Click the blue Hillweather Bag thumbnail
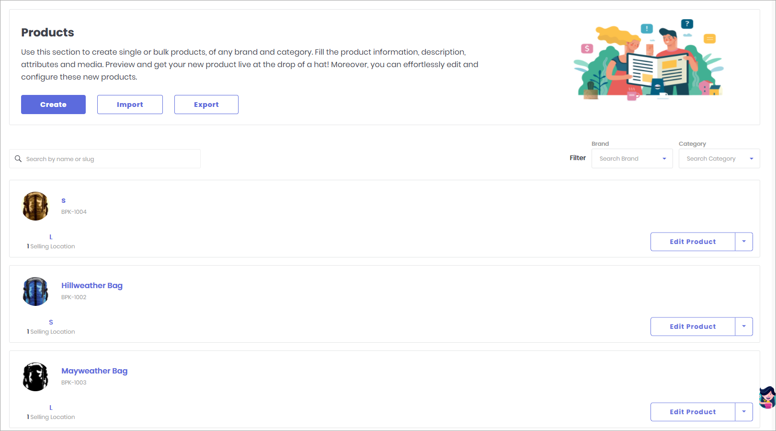 tap(35, 291)
